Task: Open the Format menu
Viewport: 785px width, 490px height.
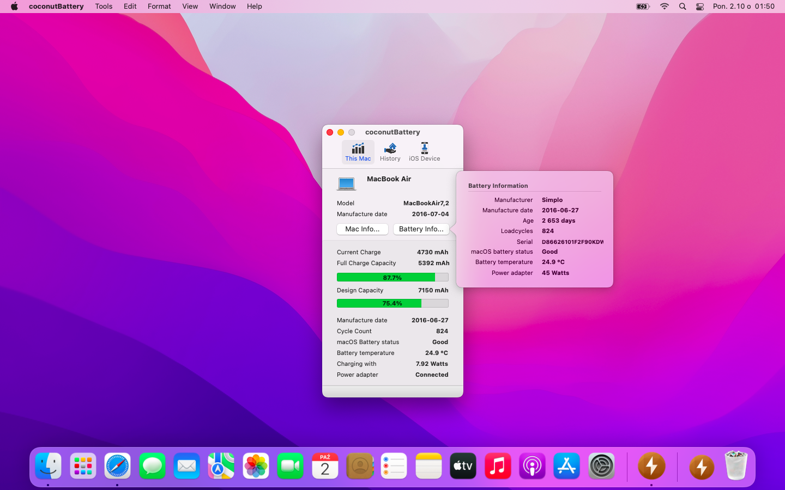Action: pyautogui.click(x=159, y=7)
